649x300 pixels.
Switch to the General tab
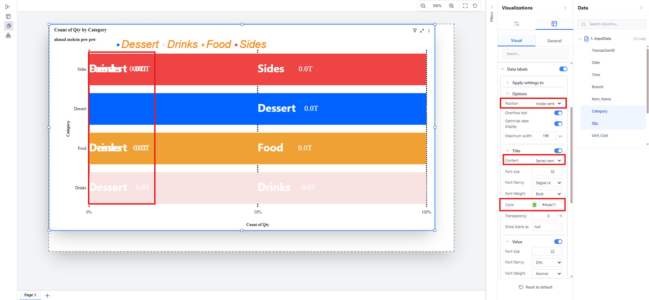pyautogui.click(x=554, y=41)
